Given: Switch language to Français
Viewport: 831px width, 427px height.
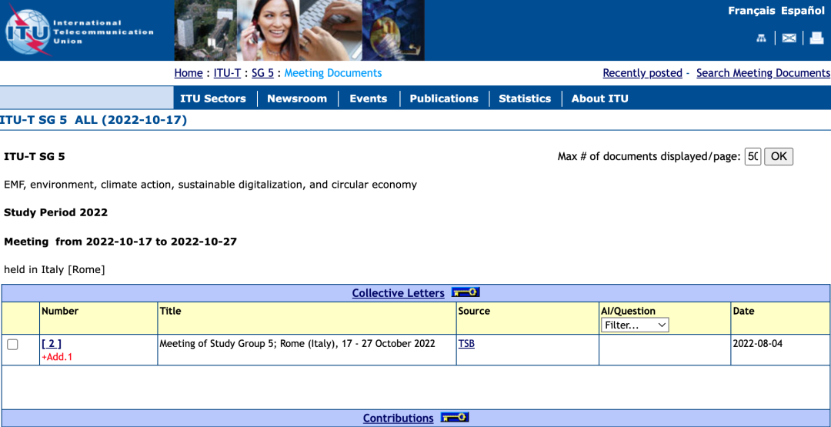Looking at the screenshot, I should [x=752, y=11].
